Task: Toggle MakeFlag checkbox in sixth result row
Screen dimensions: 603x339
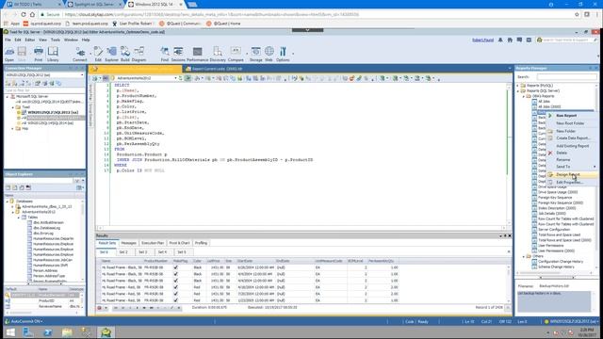Action: tap(176, 300)
